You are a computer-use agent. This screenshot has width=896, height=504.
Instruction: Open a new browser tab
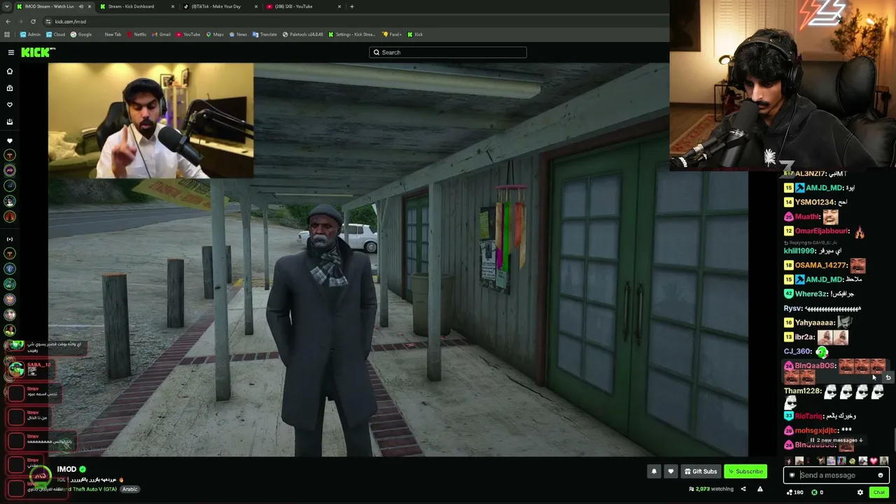pyautogui.click(x=352, y=6)
